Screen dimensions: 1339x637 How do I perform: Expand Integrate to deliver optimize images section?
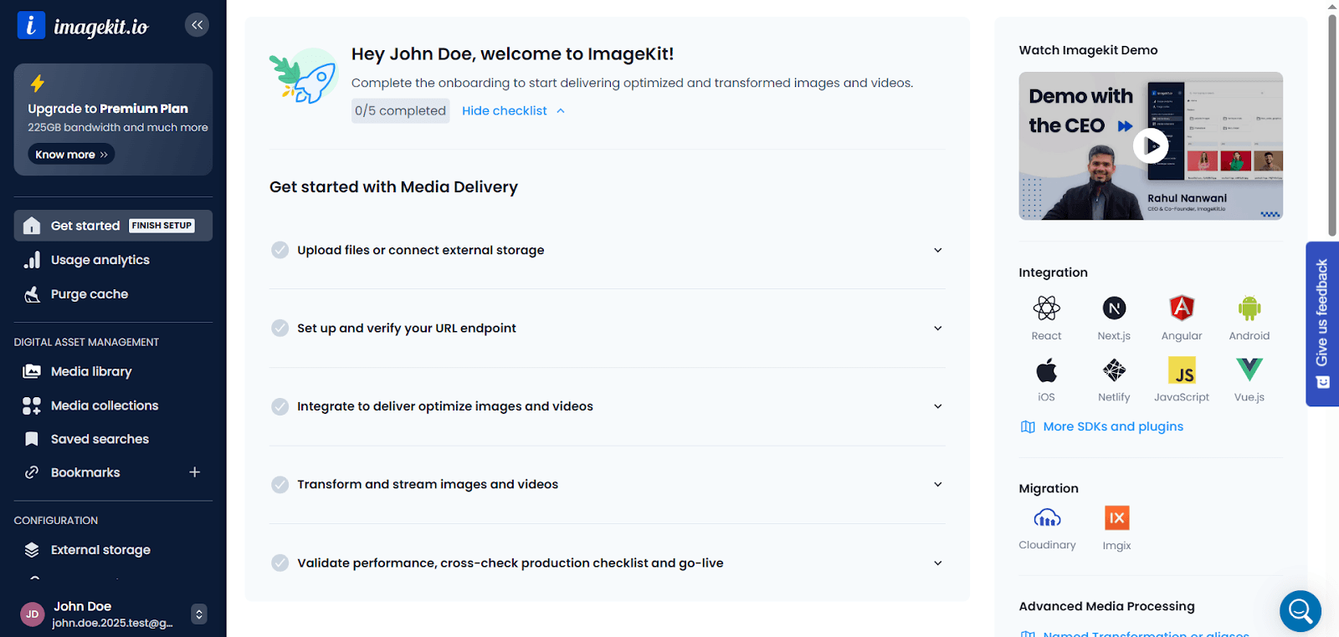pyautogui.click(x=937, y=406)
